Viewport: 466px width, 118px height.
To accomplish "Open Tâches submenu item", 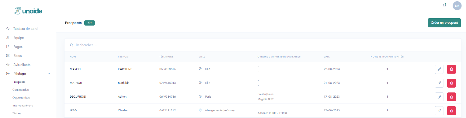I will click(17, 113).
